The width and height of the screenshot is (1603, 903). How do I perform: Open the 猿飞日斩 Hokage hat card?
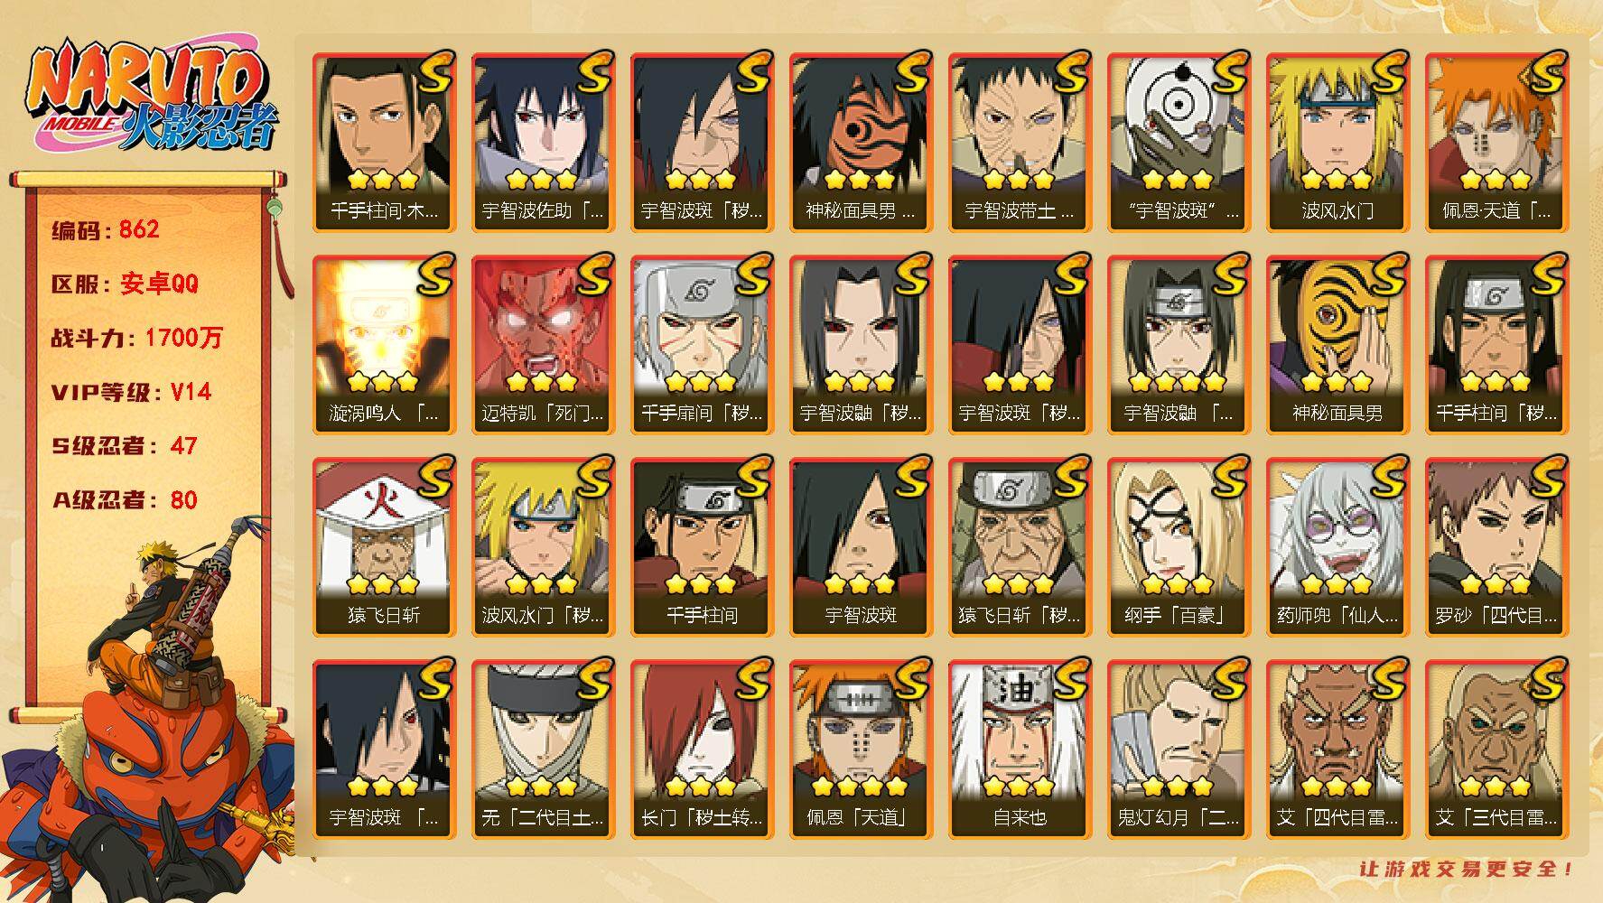[383, 548]
